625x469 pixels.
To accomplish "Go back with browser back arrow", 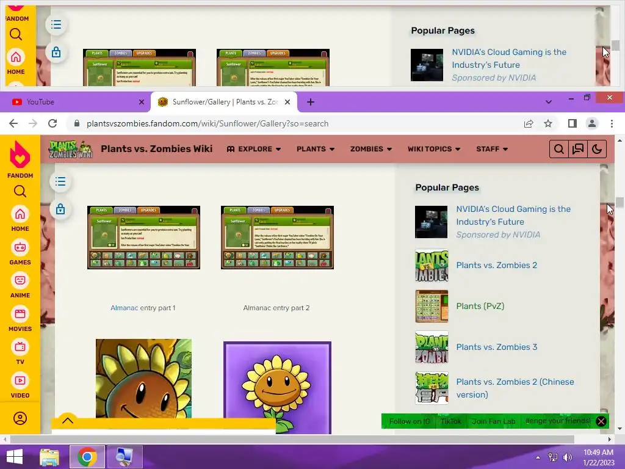I will point(13,123).
